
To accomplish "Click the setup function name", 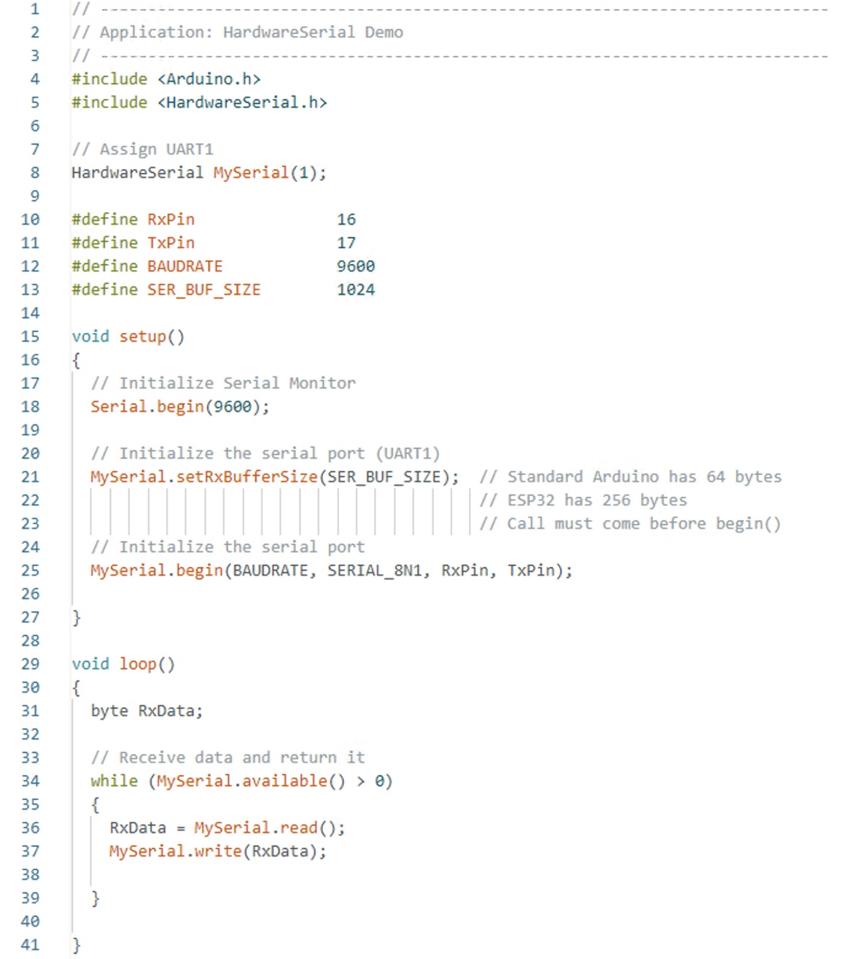I will tap(142, 337).
